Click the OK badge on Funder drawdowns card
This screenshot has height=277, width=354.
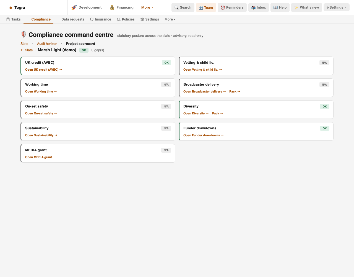point(325,128)
